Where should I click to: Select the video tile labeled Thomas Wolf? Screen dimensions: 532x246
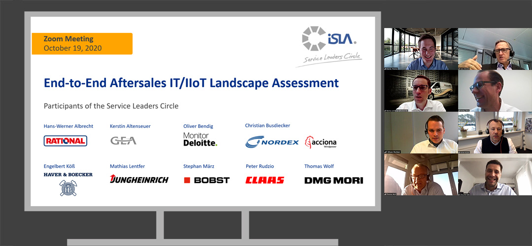421,175
